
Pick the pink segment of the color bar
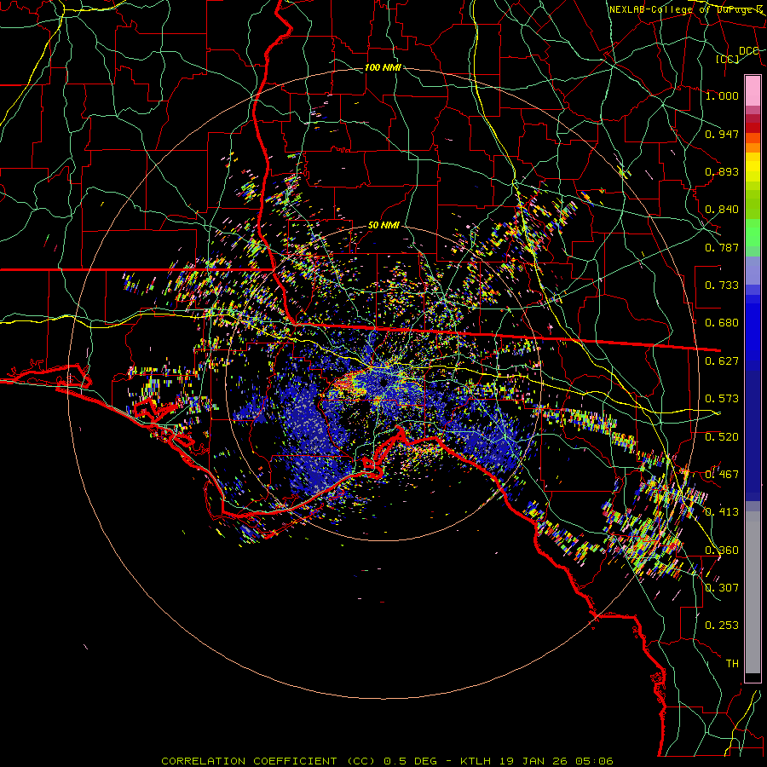pyautogui.click(x=753, y=91)
